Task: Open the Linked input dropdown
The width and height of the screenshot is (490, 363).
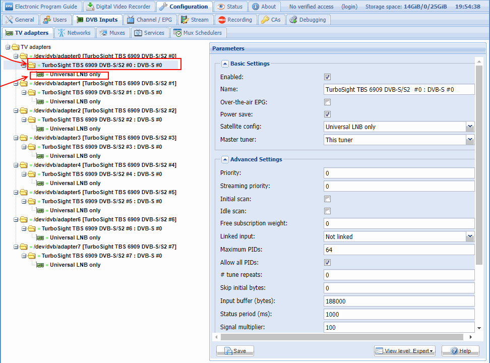Action: point(470,236)
